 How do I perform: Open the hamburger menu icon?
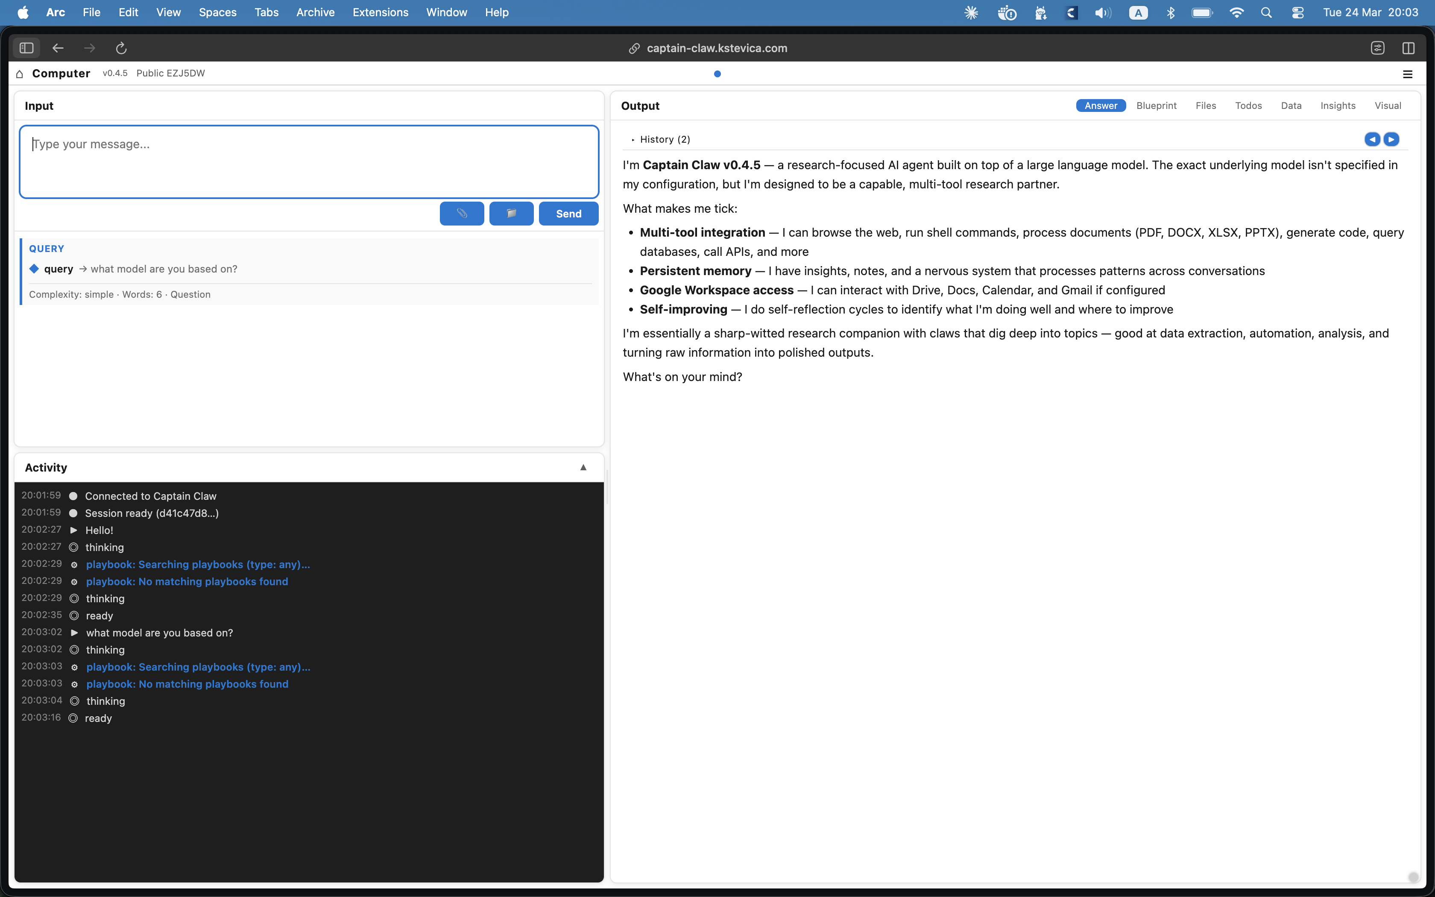click(1408, 74)
